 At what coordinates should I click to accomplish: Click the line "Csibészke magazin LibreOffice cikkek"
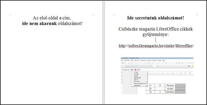156,29
